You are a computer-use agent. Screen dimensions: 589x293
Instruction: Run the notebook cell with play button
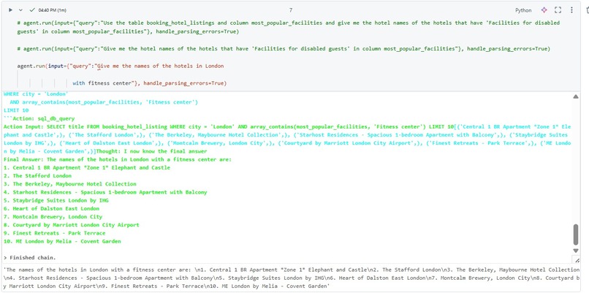[10, 10]
